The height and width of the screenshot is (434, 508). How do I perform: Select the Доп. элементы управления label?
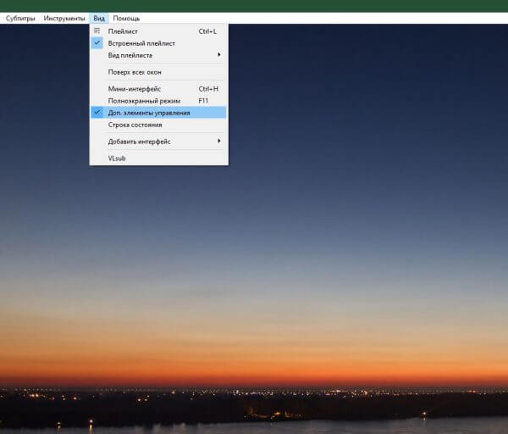click(149, 112)
